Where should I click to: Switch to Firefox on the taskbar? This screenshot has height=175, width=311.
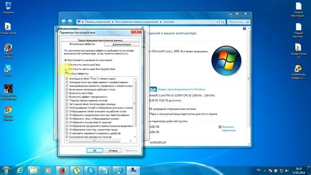[x=63, y=171]
